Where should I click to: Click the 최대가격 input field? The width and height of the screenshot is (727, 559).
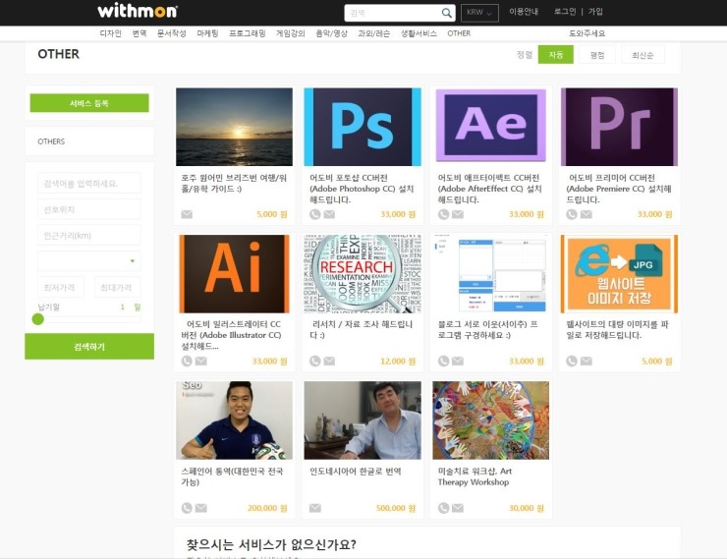(x=117, y=288)
